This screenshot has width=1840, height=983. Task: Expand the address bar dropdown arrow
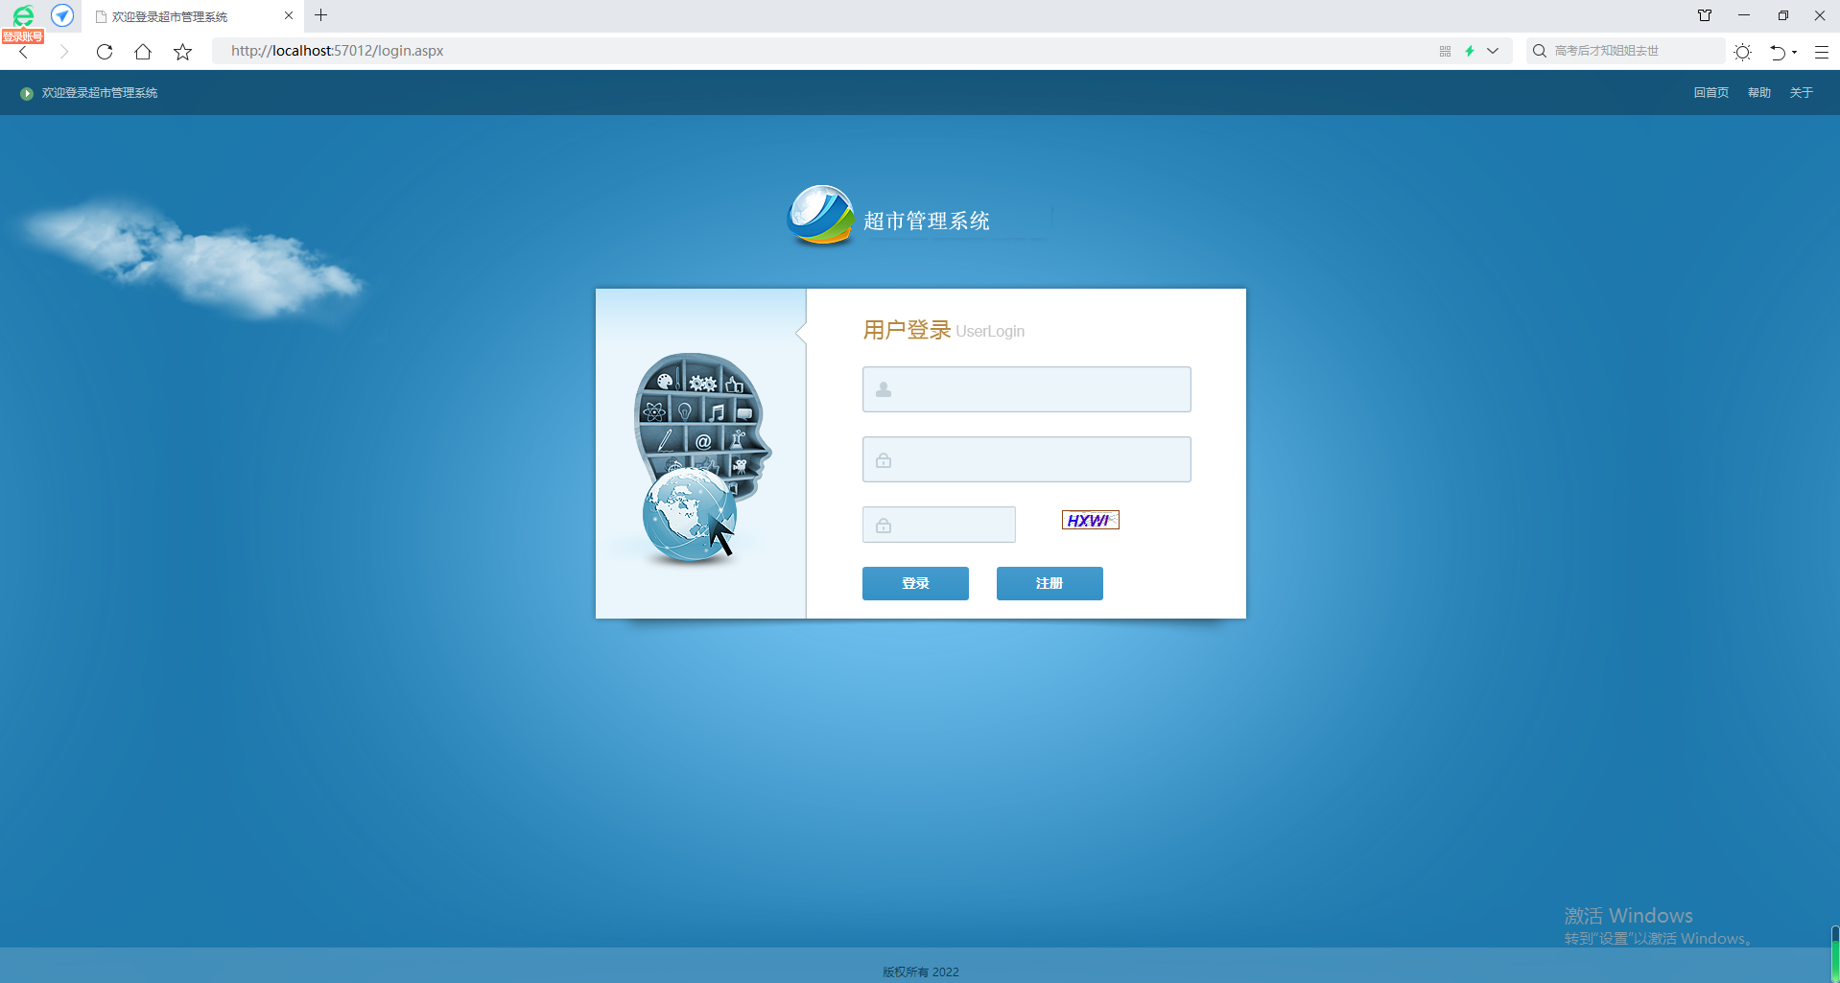tap(1493, 51)
